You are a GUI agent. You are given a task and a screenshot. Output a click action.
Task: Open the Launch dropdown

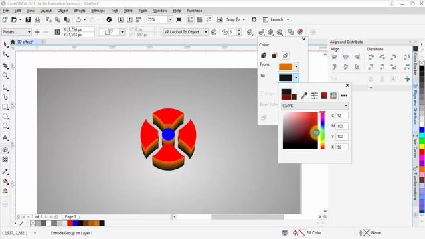pyautogui.click(x=288, y=19)
